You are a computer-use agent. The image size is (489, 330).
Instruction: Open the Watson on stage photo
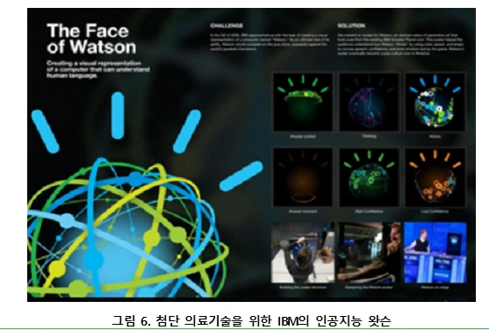435,253
